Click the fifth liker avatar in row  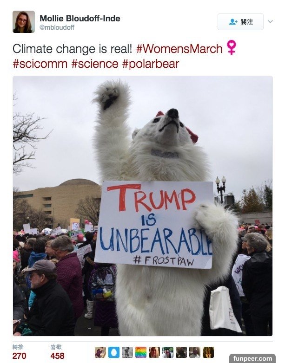tap(154, 352)
